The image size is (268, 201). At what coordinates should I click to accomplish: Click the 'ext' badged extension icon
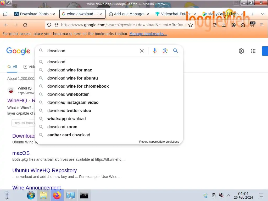tap(253, 24)
